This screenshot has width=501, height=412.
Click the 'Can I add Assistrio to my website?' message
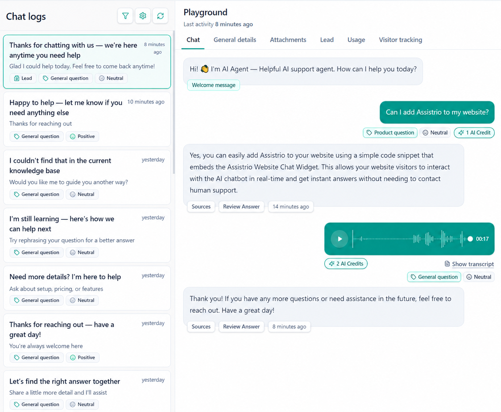[437, 112]
